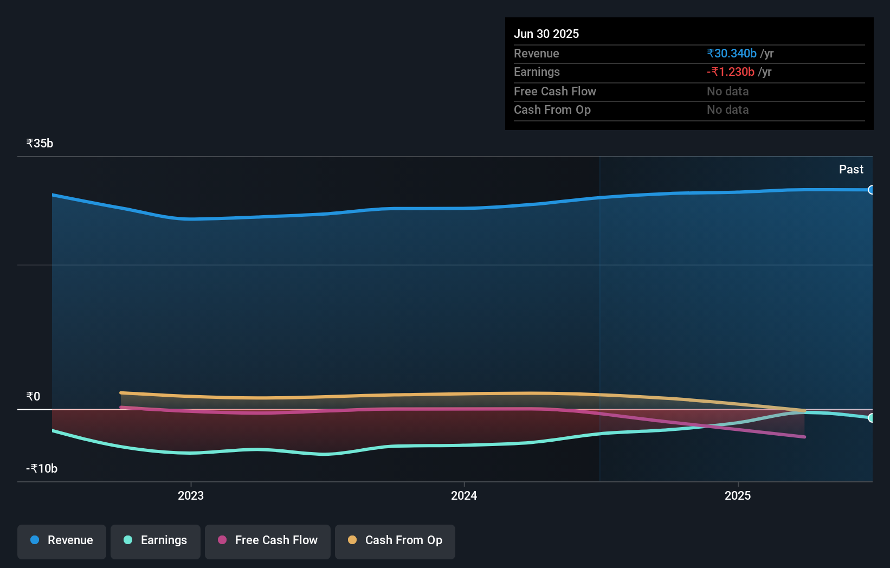This screenshot has height=568, width=890.
Task: Click the Revenue row label in the tooltip
Action: tap(537, 53)
